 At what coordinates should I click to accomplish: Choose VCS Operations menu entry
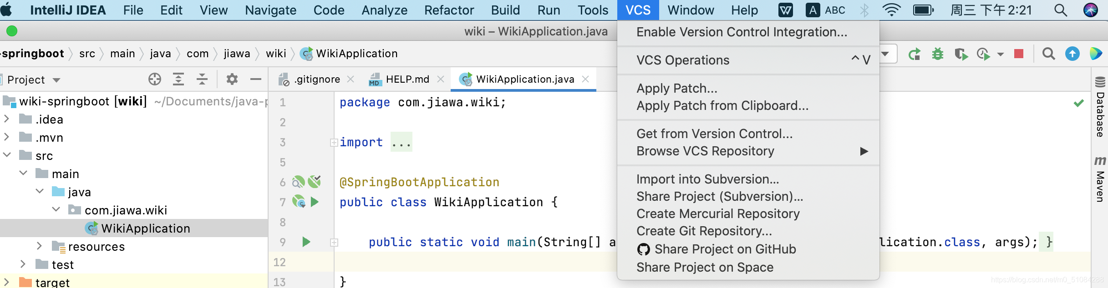[748, 60]
